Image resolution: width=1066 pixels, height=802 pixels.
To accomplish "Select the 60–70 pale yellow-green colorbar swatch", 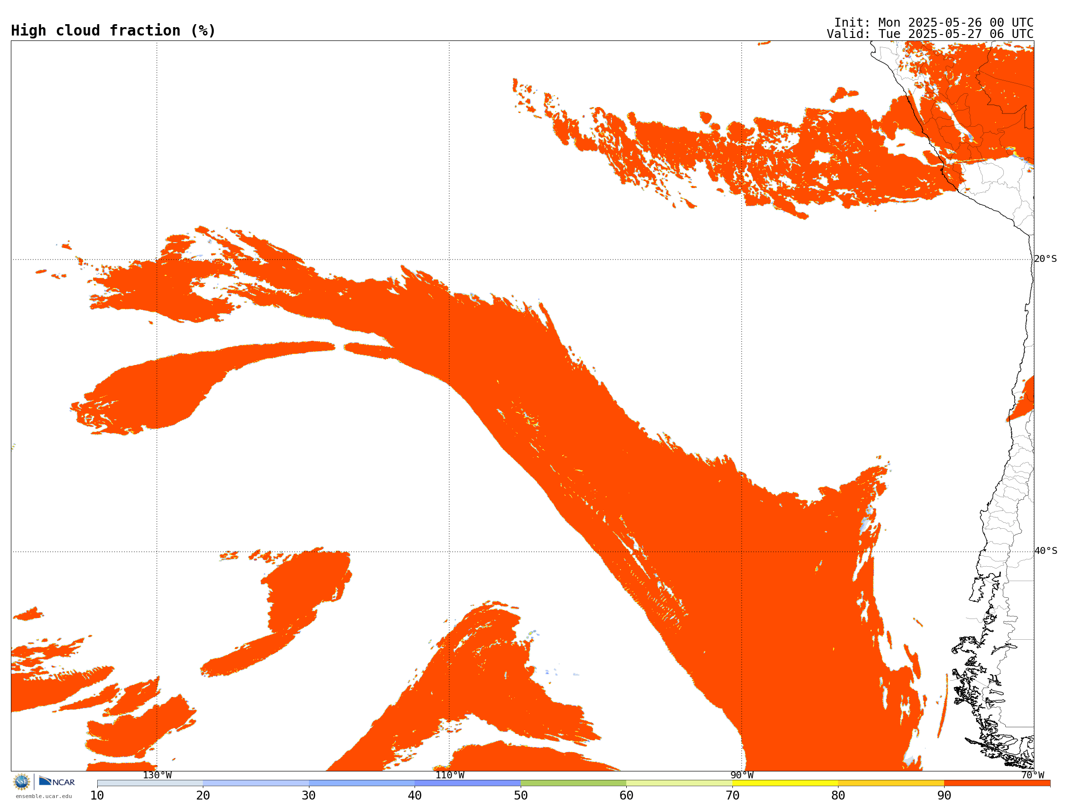I will point(679,783).
